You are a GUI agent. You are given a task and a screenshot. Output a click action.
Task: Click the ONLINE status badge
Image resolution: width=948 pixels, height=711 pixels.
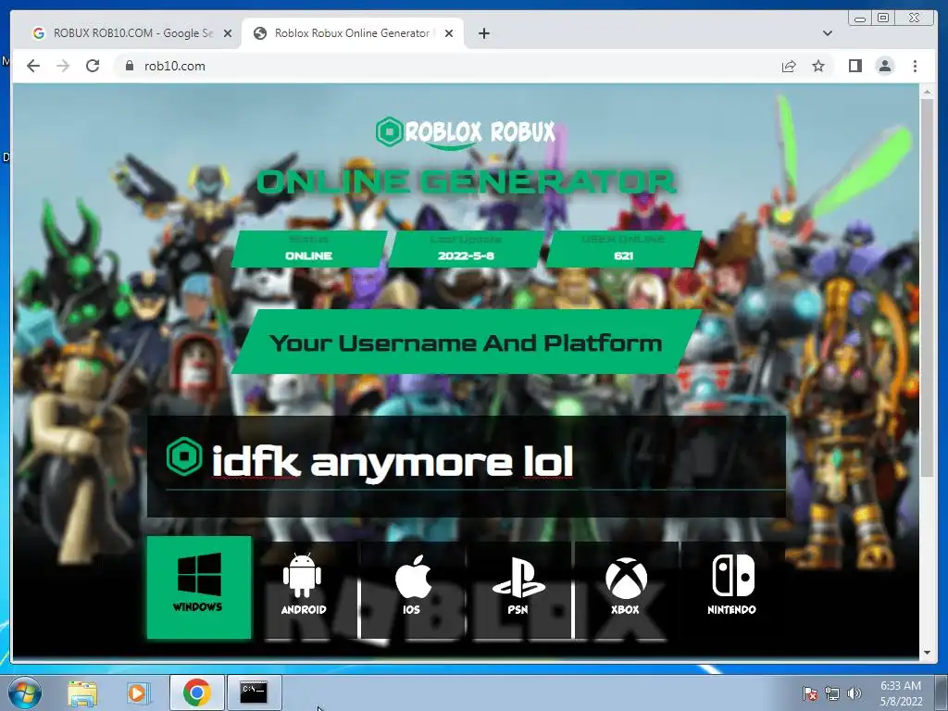(x=309, y=249)
